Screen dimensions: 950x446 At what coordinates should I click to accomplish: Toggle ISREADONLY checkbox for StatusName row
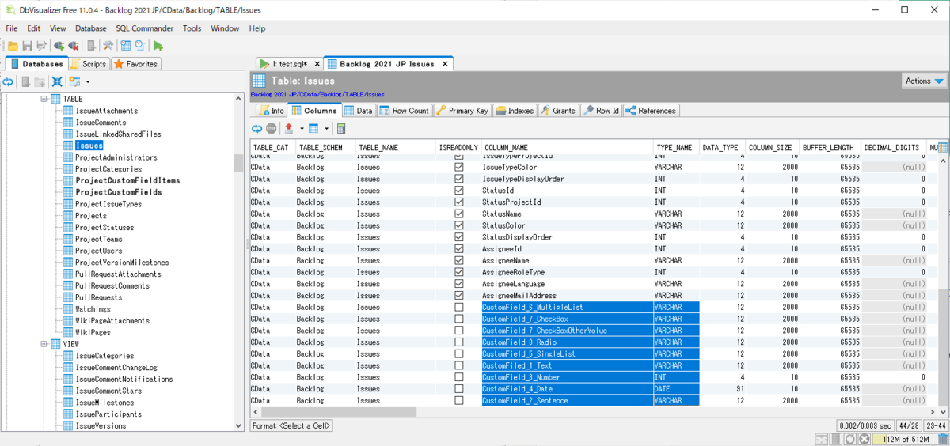[458, 214]
